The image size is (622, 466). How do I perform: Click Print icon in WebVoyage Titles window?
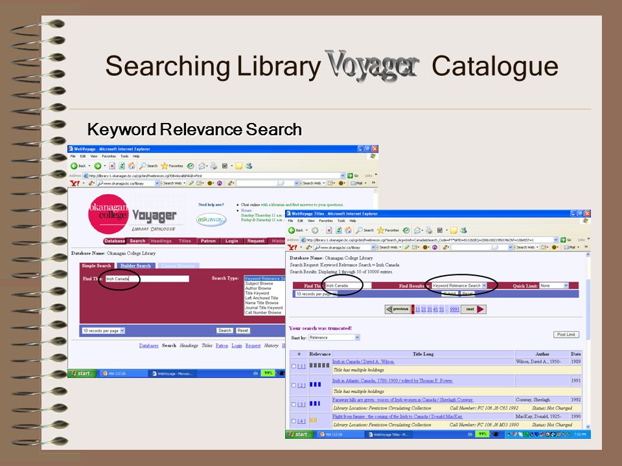429,230
